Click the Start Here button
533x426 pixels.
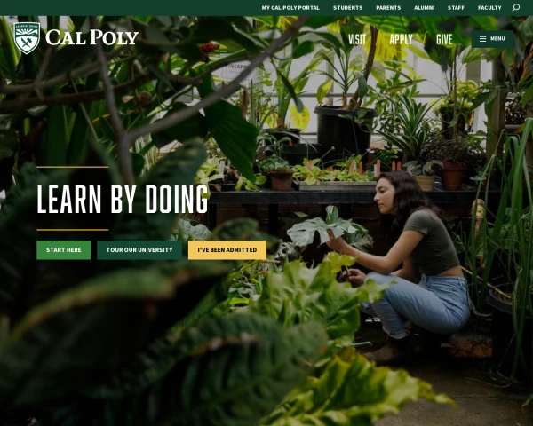tap(64, 250)
